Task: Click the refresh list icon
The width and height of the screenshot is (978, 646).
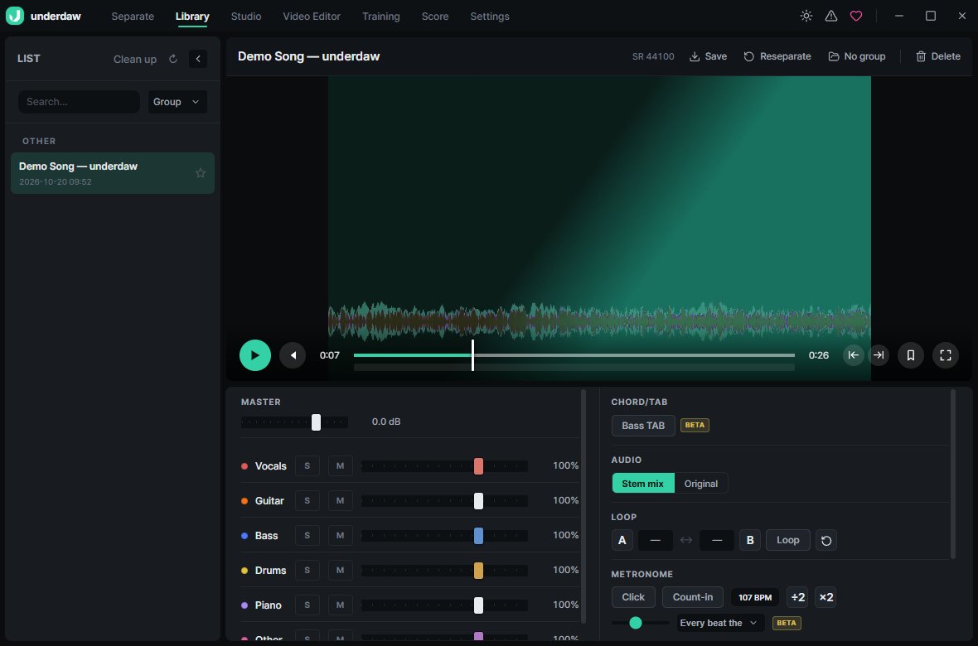Action: coord(173,59)
